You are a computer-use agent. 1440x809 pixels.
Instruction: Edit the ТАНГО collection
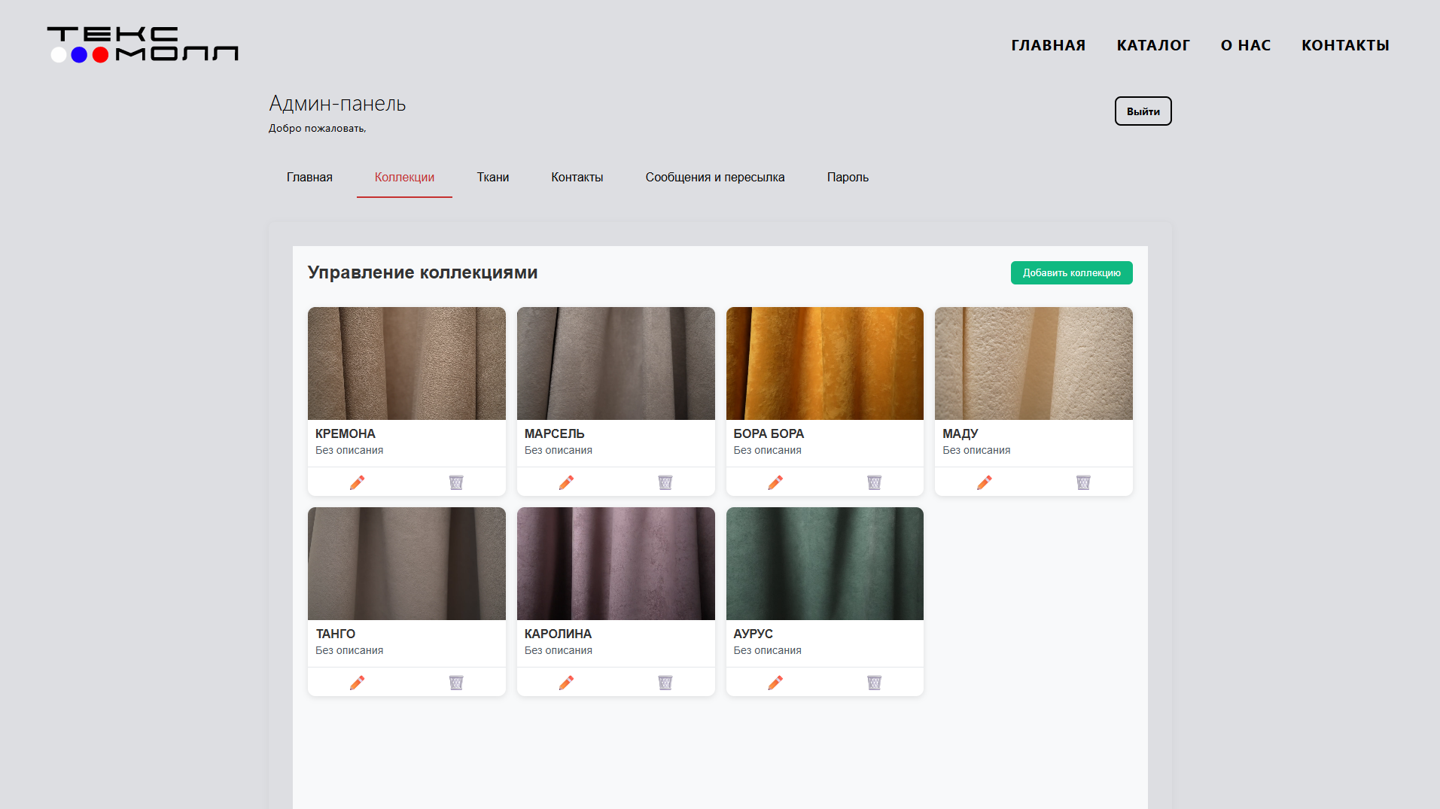click(x=357, y=683)
